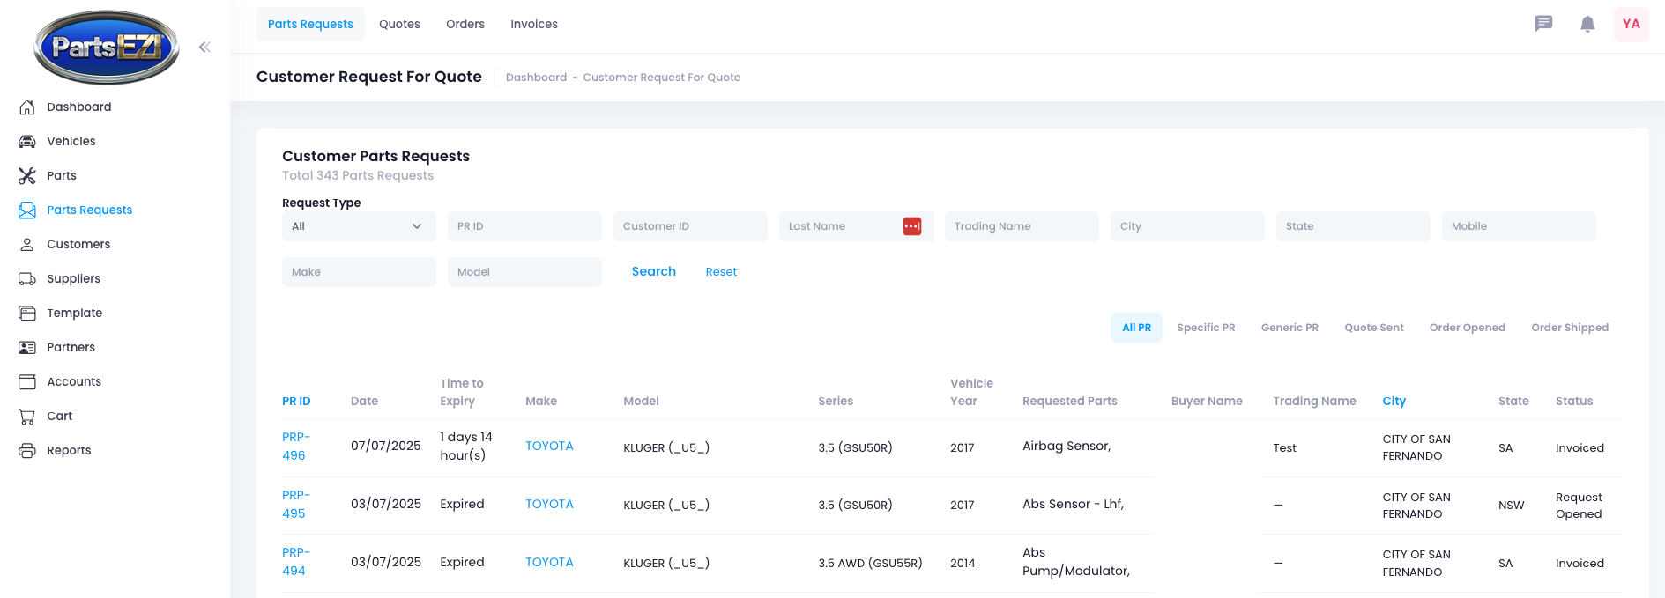
Task: Click the Parts tools icon
Action: [27, 175]
